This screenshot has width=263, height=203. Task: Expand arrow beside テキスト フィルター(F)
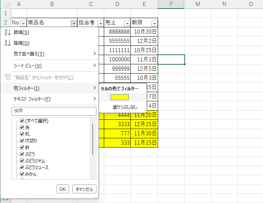coord(95,99)
